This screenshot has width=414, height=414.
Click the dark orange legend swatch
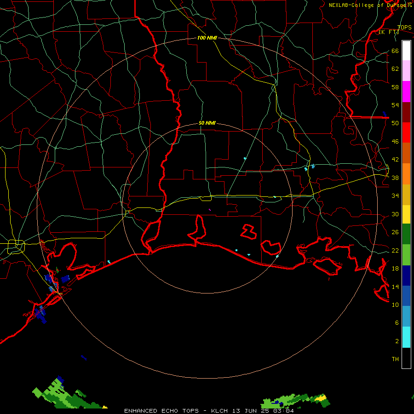[406, 153]
